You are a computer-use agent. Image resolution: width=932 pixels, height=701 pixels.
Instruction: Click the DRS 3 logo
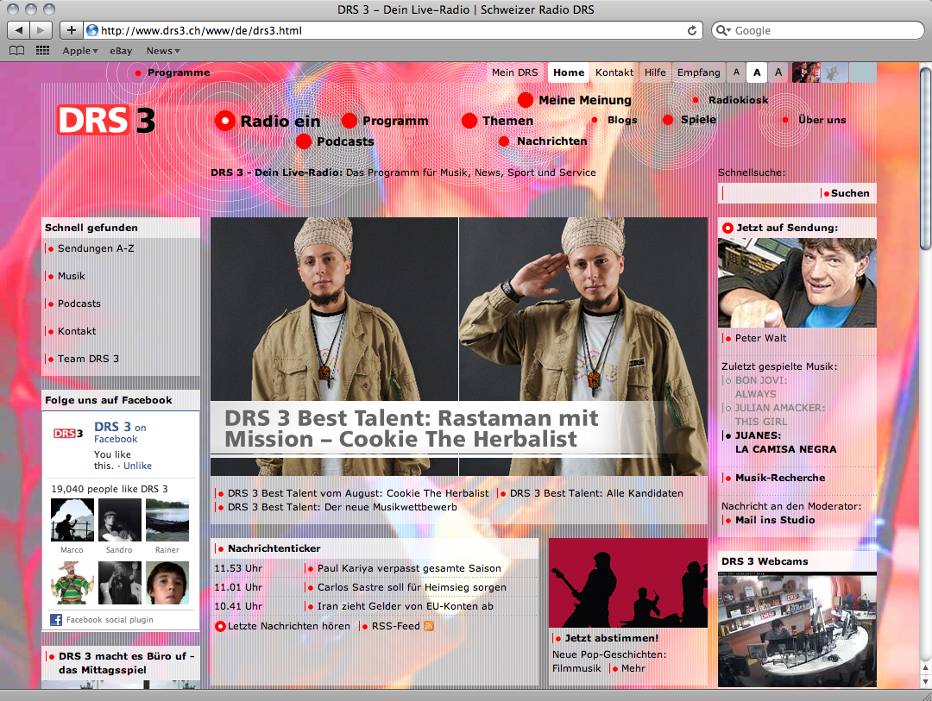click(105, 121)
